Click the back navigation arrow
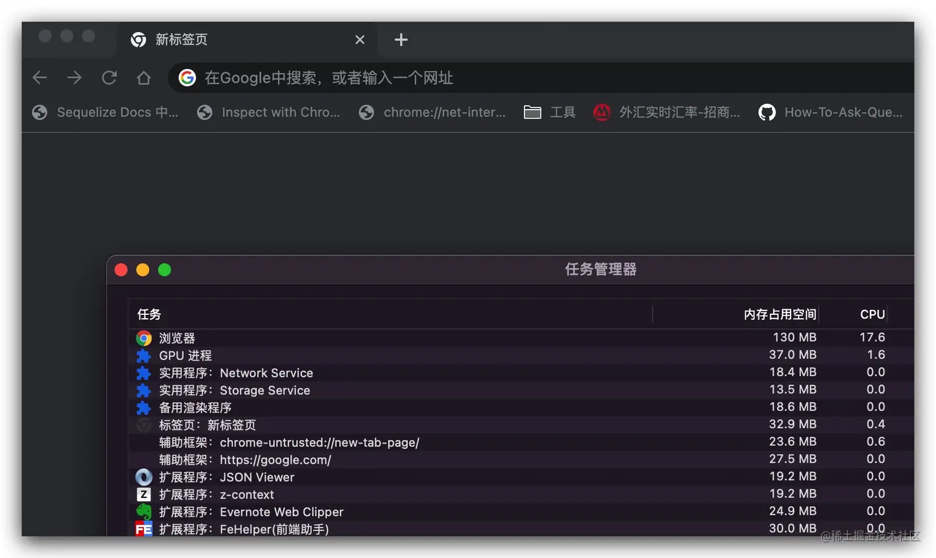 pyautogui.click(x=40, y=77)
